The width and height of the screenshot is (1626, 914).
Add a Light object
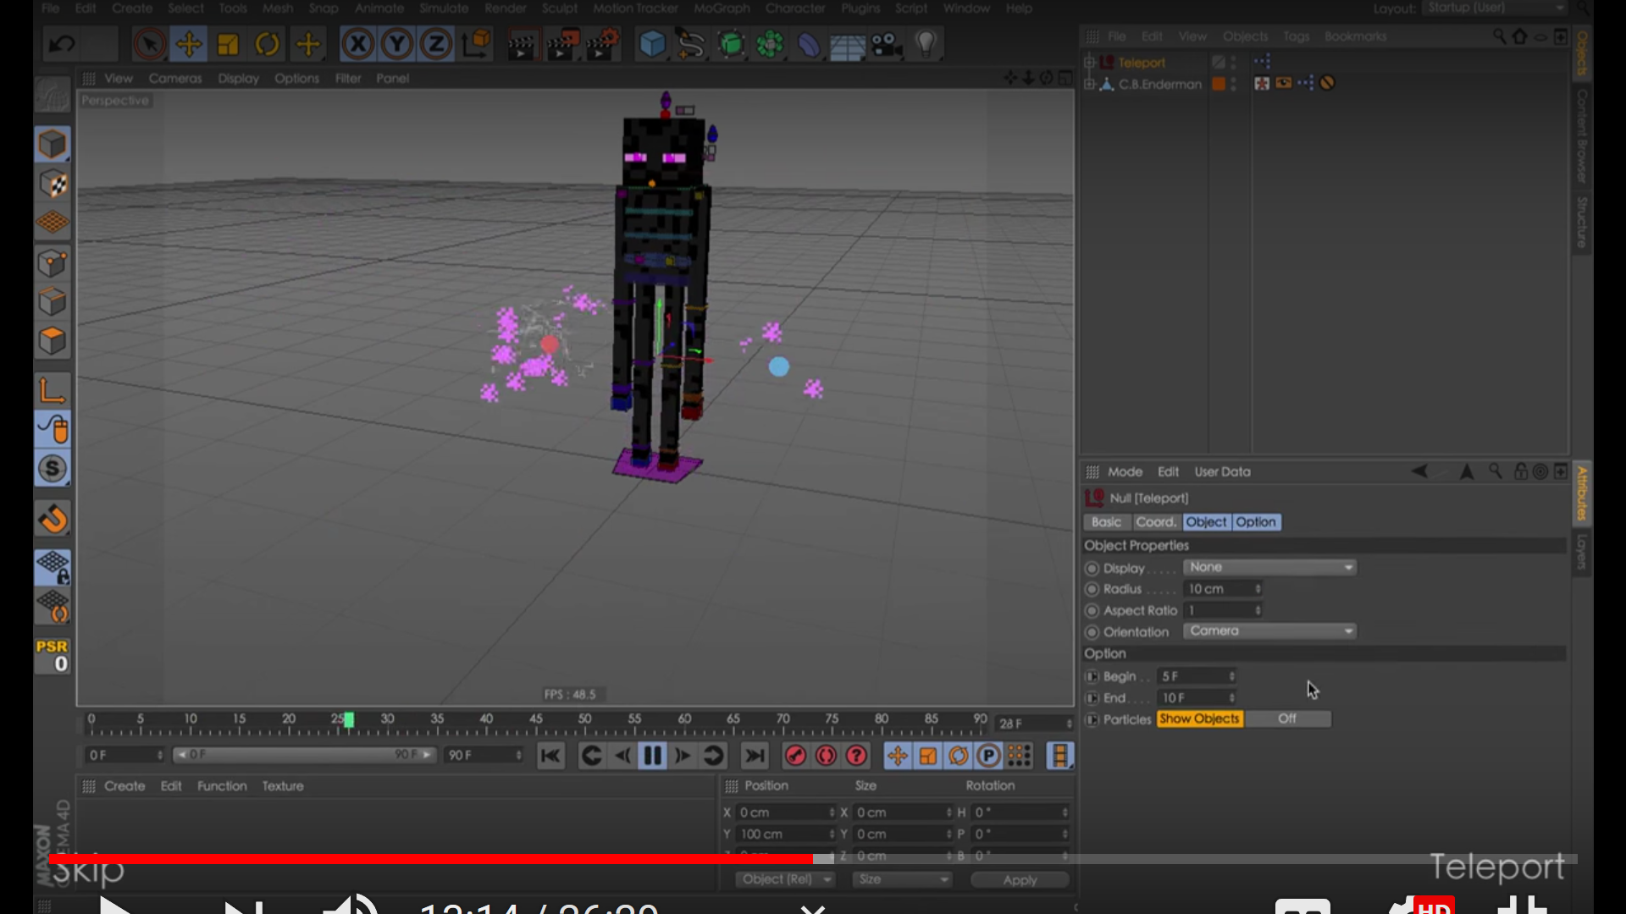tap(926, 44)
